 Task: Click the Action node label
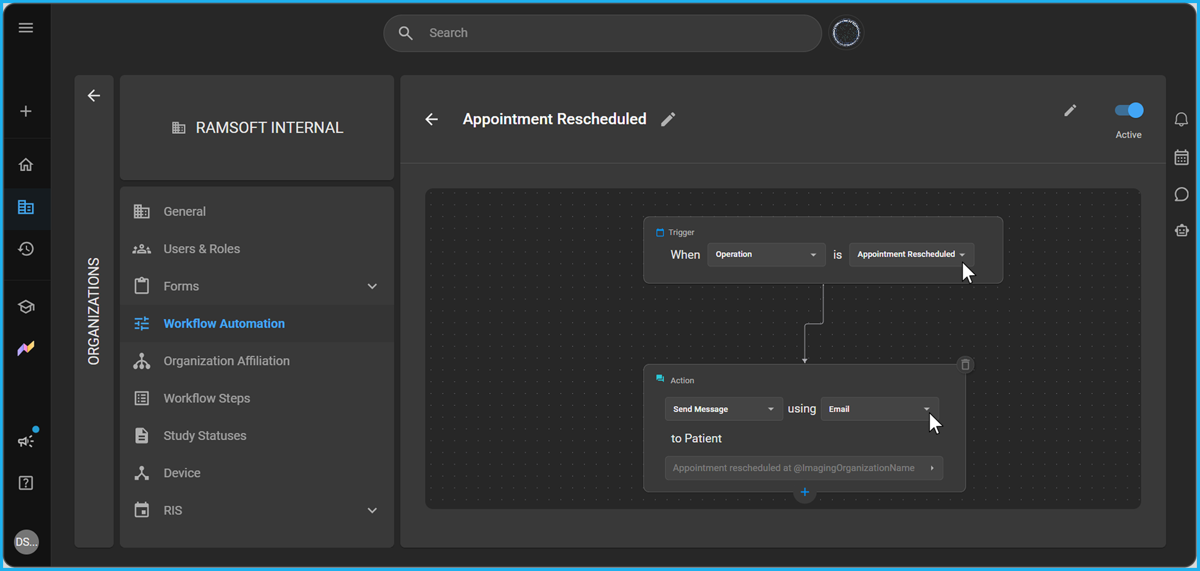click(682, 380)
